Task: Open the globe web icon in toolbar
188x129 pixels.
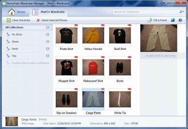Action: click(173, 20)
